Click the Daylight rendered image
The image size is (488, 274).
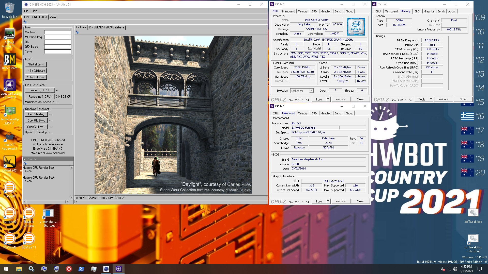click(x=173, y=115)
